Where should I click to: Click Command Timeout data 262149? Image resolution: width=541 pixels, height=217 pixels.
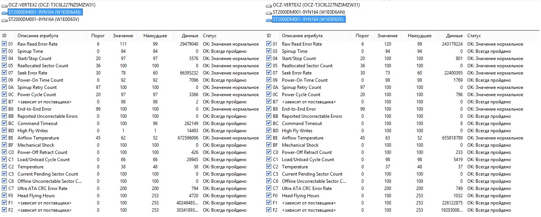tap(191, 124)
